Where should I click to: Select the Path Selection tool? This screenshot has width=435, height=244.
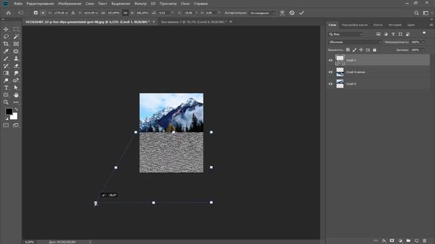click(16, 87)
